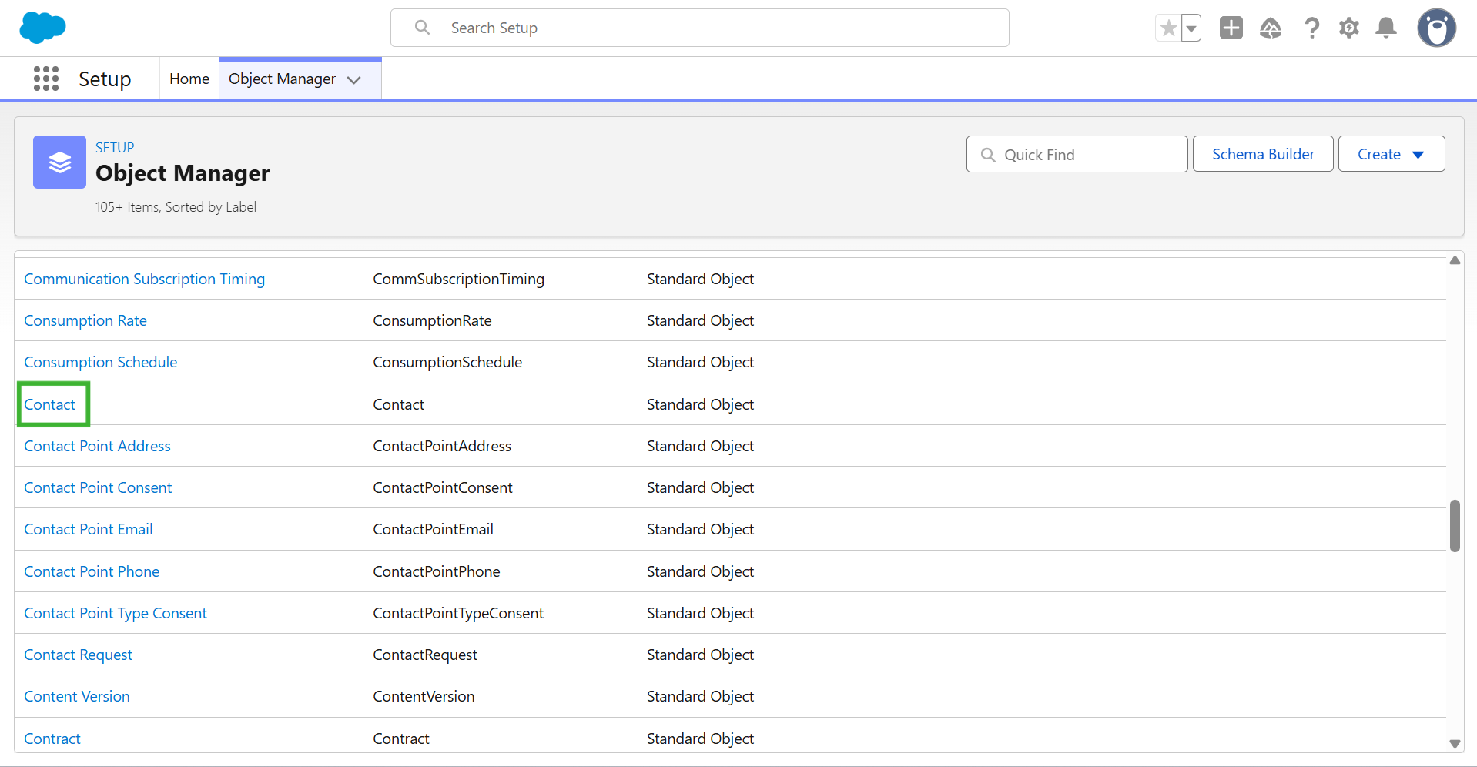
Task: Open Schema Builder
Action: coord(1263,154)
